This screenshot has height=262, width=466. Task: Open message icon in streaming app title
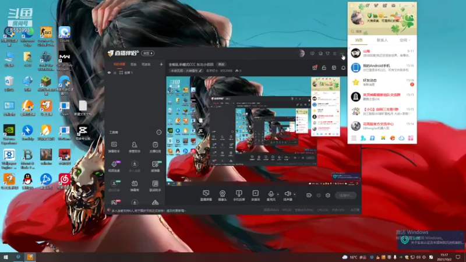pyautogui.click(x=312, y=54)
